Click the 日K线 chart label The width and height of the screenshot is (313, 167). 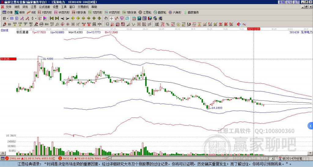(x=4, y=30)
